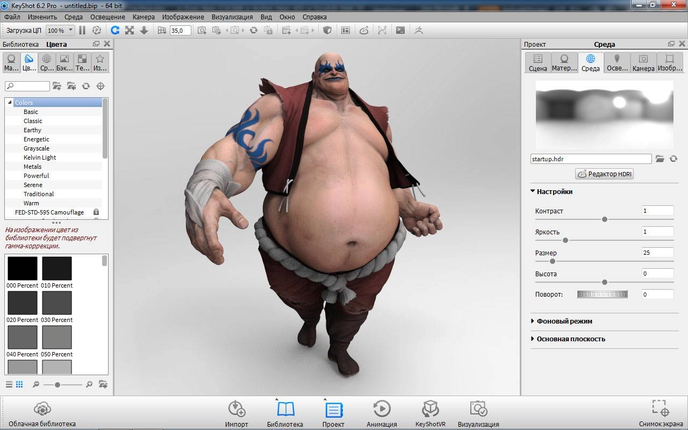The height and width of the screenshot is (430, 688).
Task: Switch library to grid view icon
Action: [19, 384]
